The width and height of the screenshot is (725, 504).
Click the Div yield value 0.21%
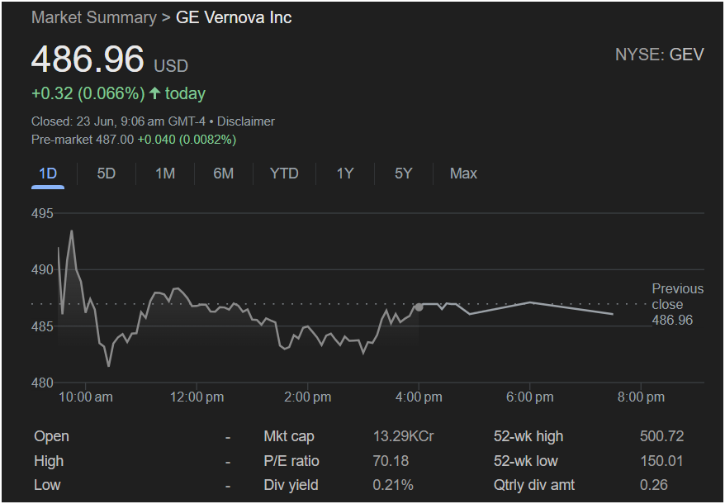393,485
